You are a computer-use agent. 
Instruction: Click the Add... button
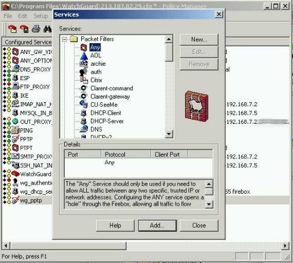157,226
